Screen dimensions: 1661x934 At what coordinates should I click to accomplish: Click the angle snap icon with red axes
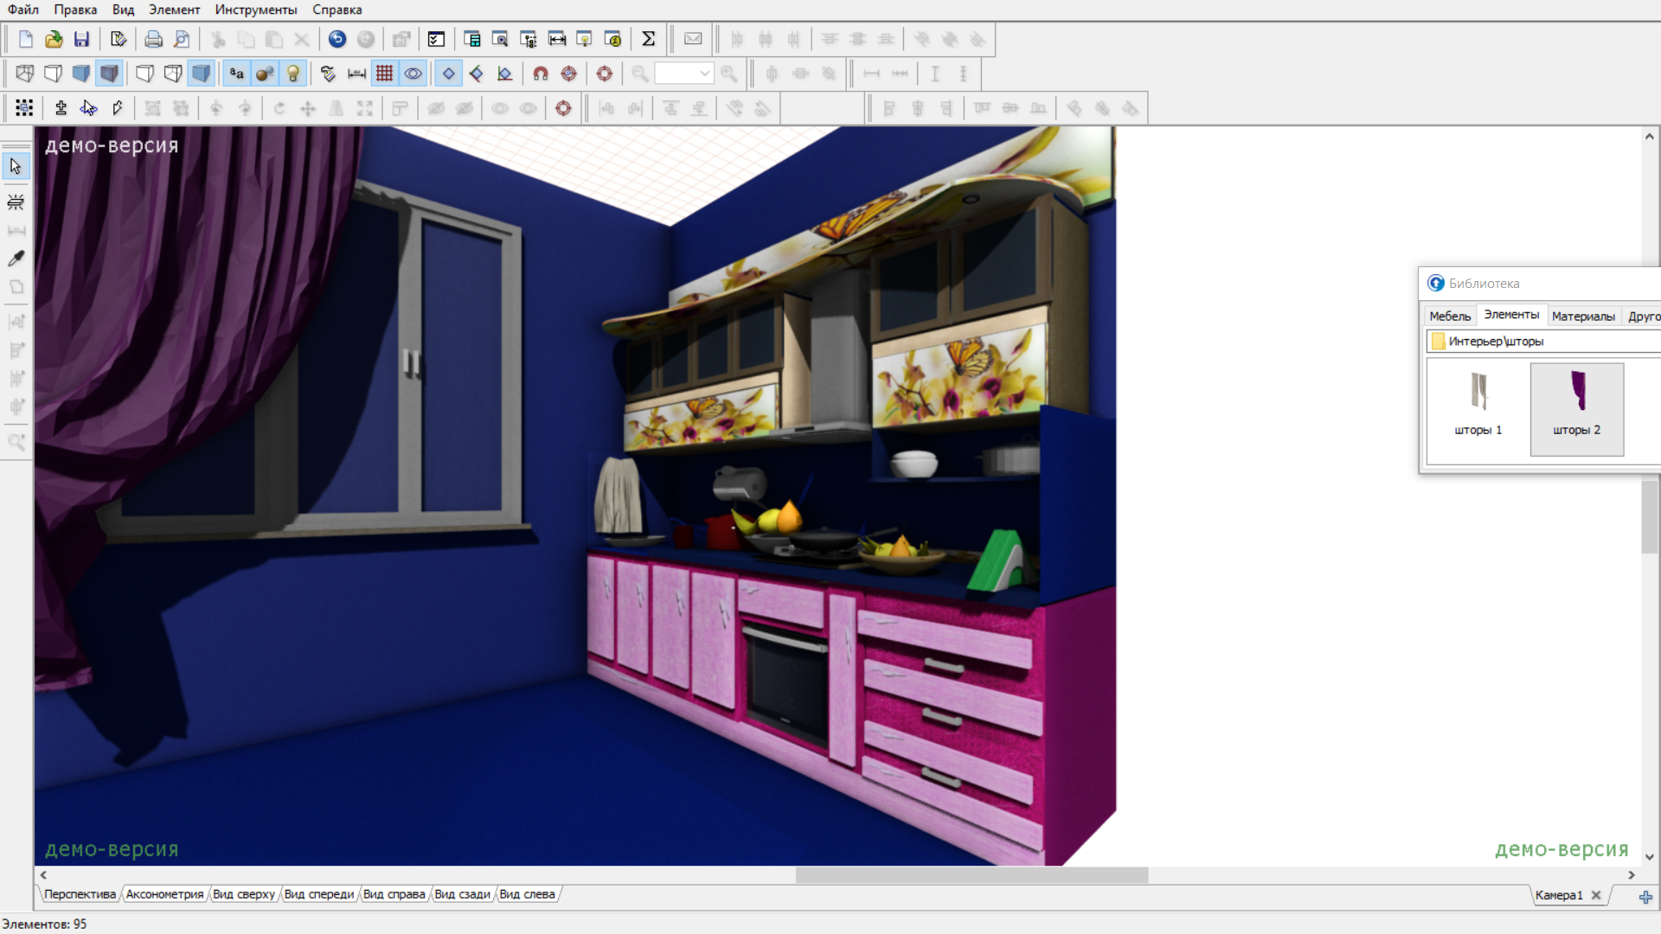(x=504, y=74)
